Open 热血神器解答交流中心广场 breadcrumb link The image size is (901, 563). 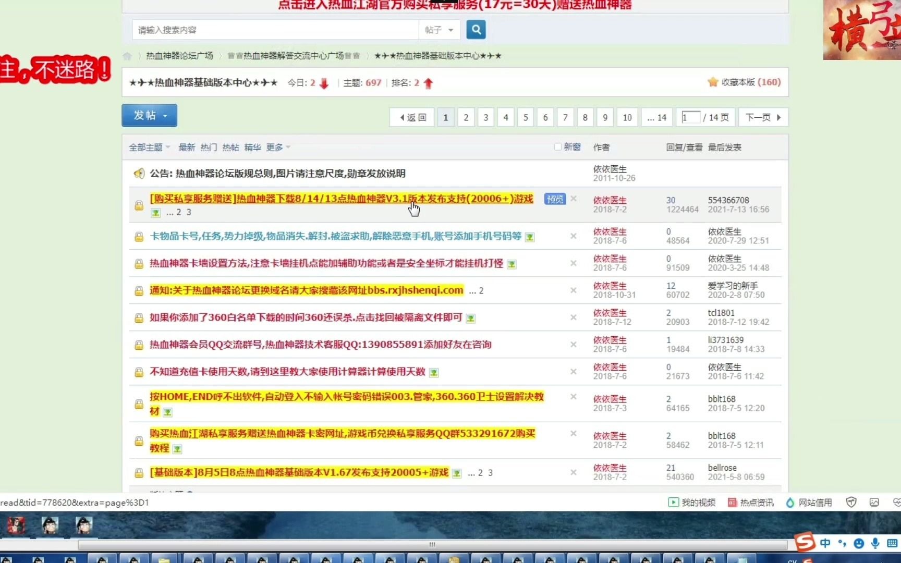pos(294,56)
